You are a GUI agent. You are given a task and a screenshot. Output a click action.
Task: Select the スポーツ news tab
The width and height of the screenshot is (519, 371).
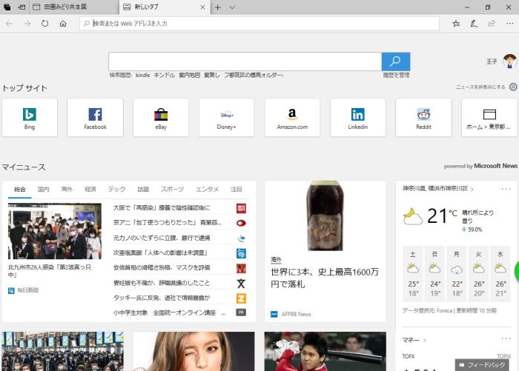(172, 190)
